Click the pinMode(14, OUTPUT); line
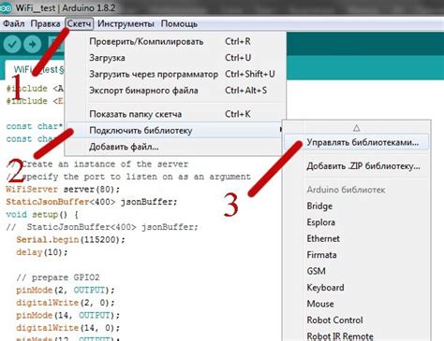Image resolution: width=444 pixels, height=341 pixels. click(x=68, y=315)
